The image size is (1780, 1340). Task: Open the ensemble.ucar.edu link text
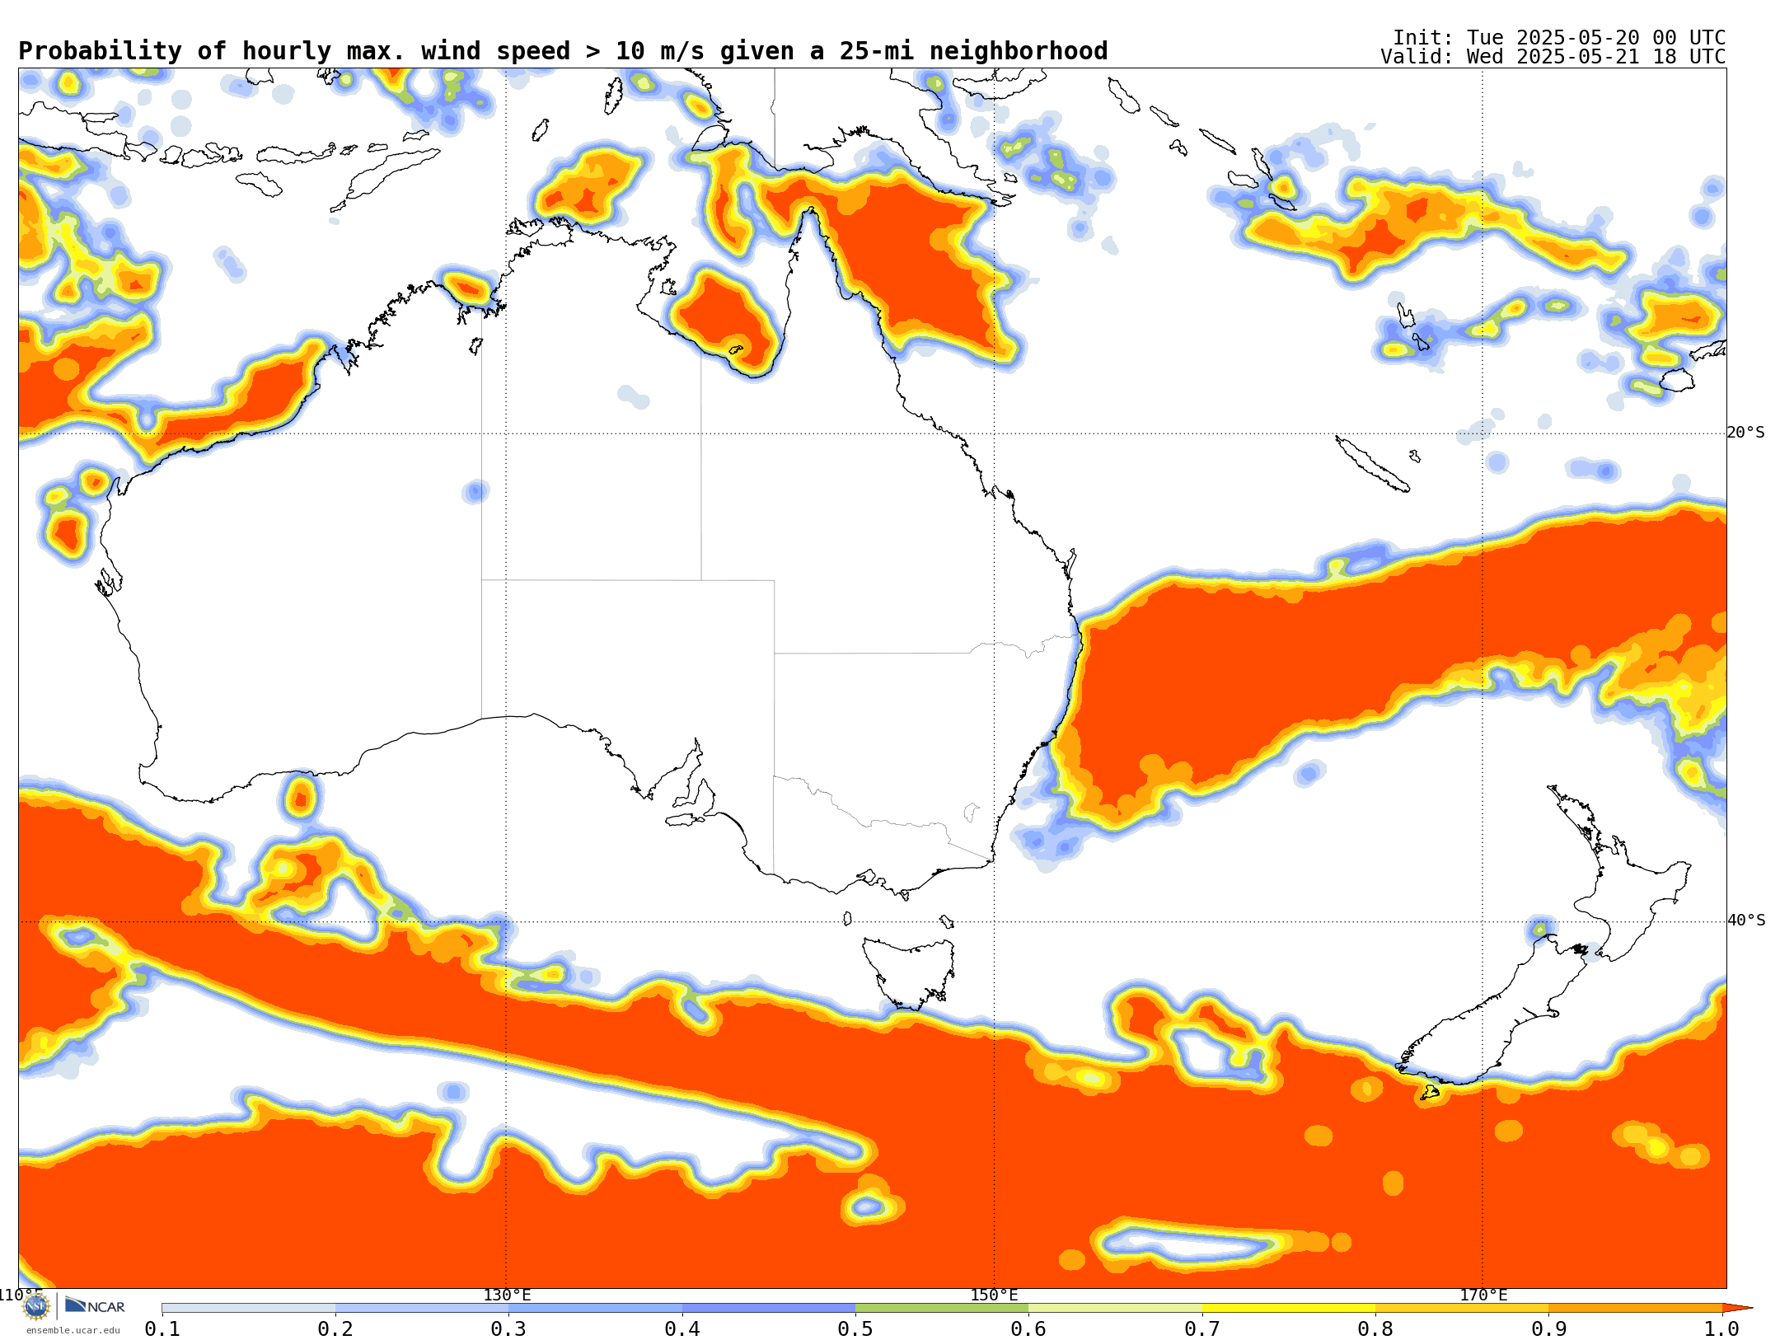[73, 1330]
